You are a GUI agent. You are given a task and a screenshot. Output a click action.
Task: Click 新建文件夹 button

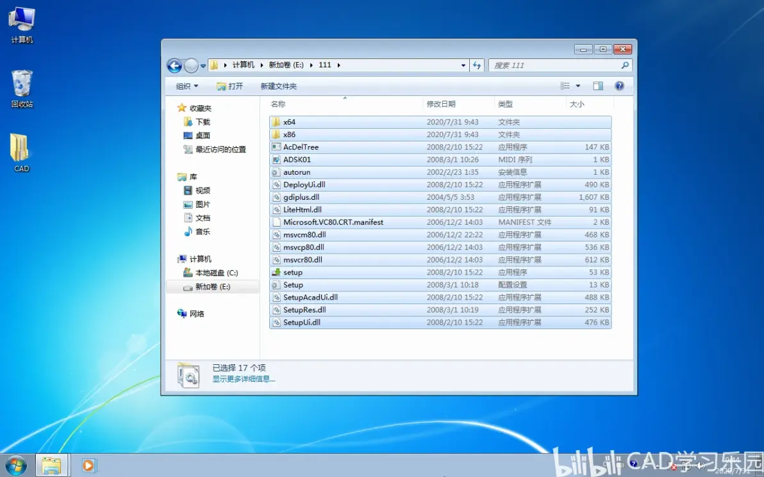(278, 86)
